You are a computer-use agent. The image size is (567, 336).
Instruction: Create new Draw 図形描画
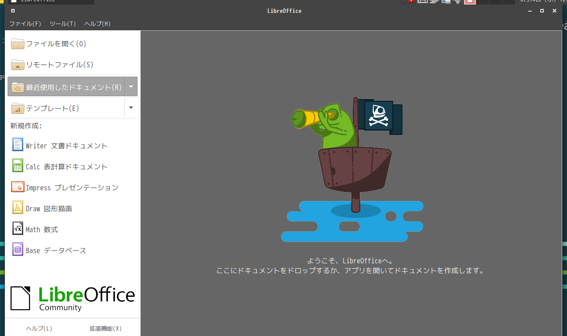click(x=73, y=208)
